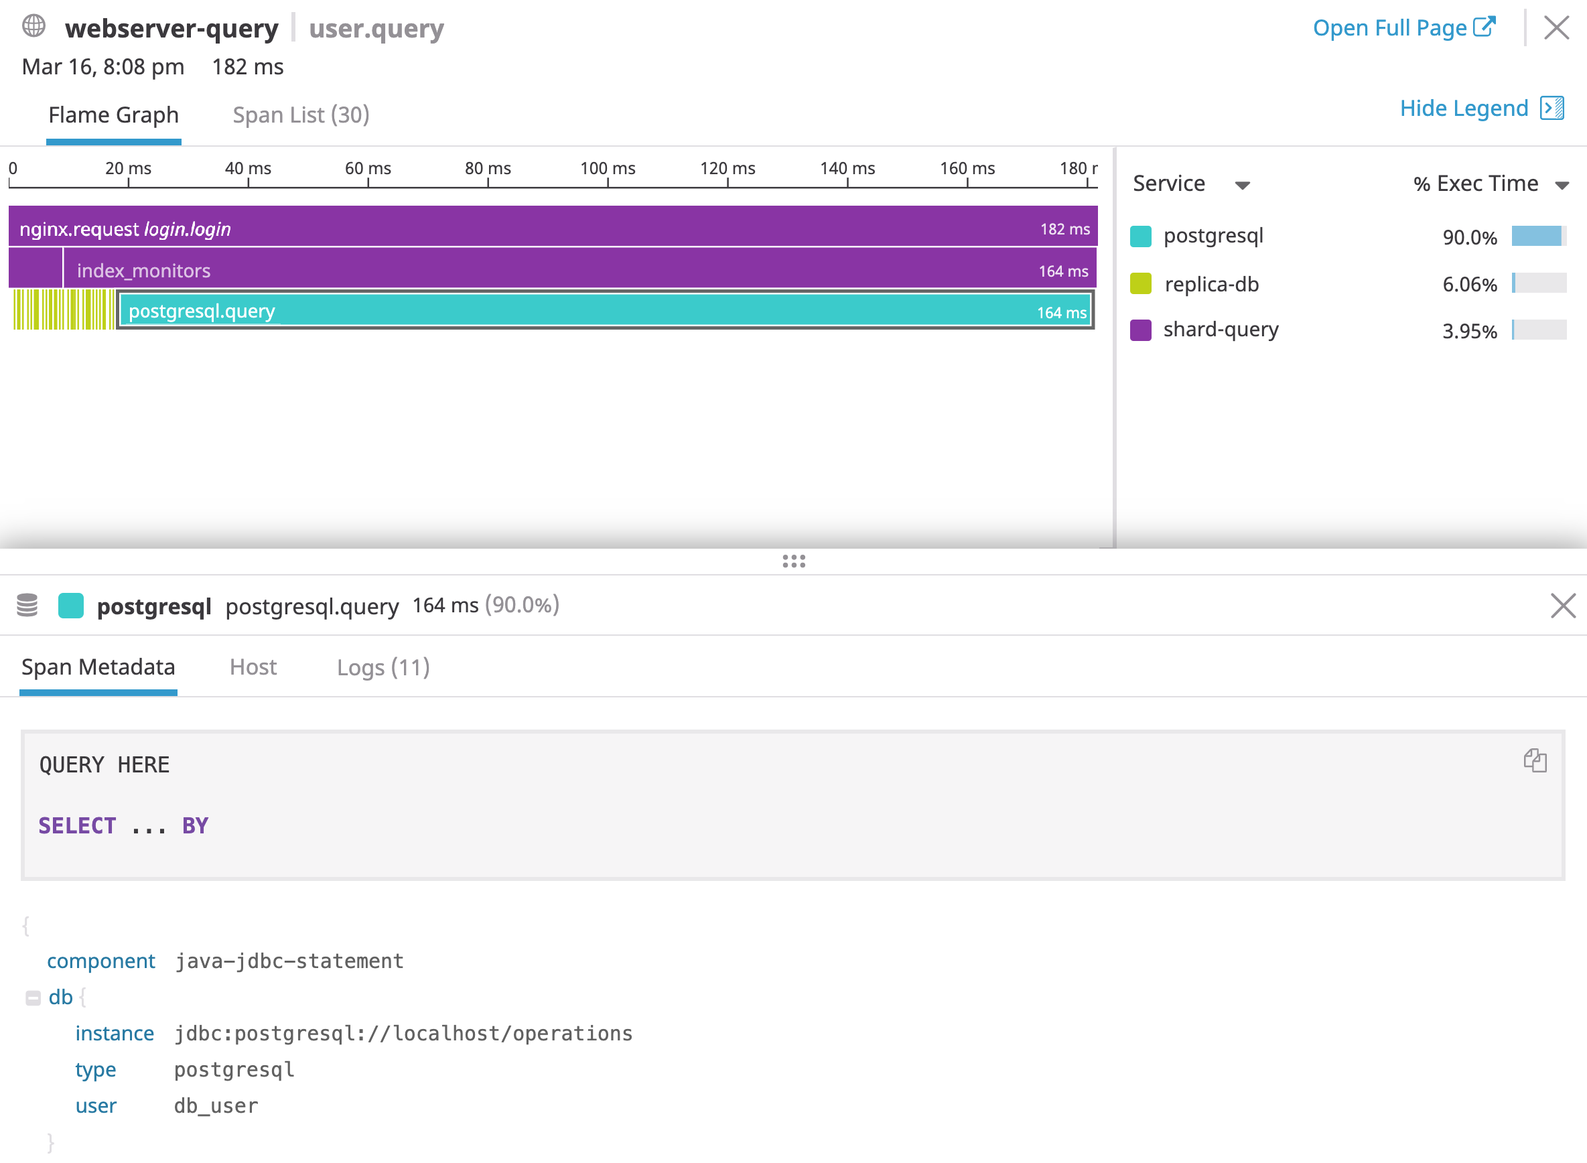Click the teal postgresql legend color swatch
Screen dimensions: 1587x1163
(x=1141, y=236)
